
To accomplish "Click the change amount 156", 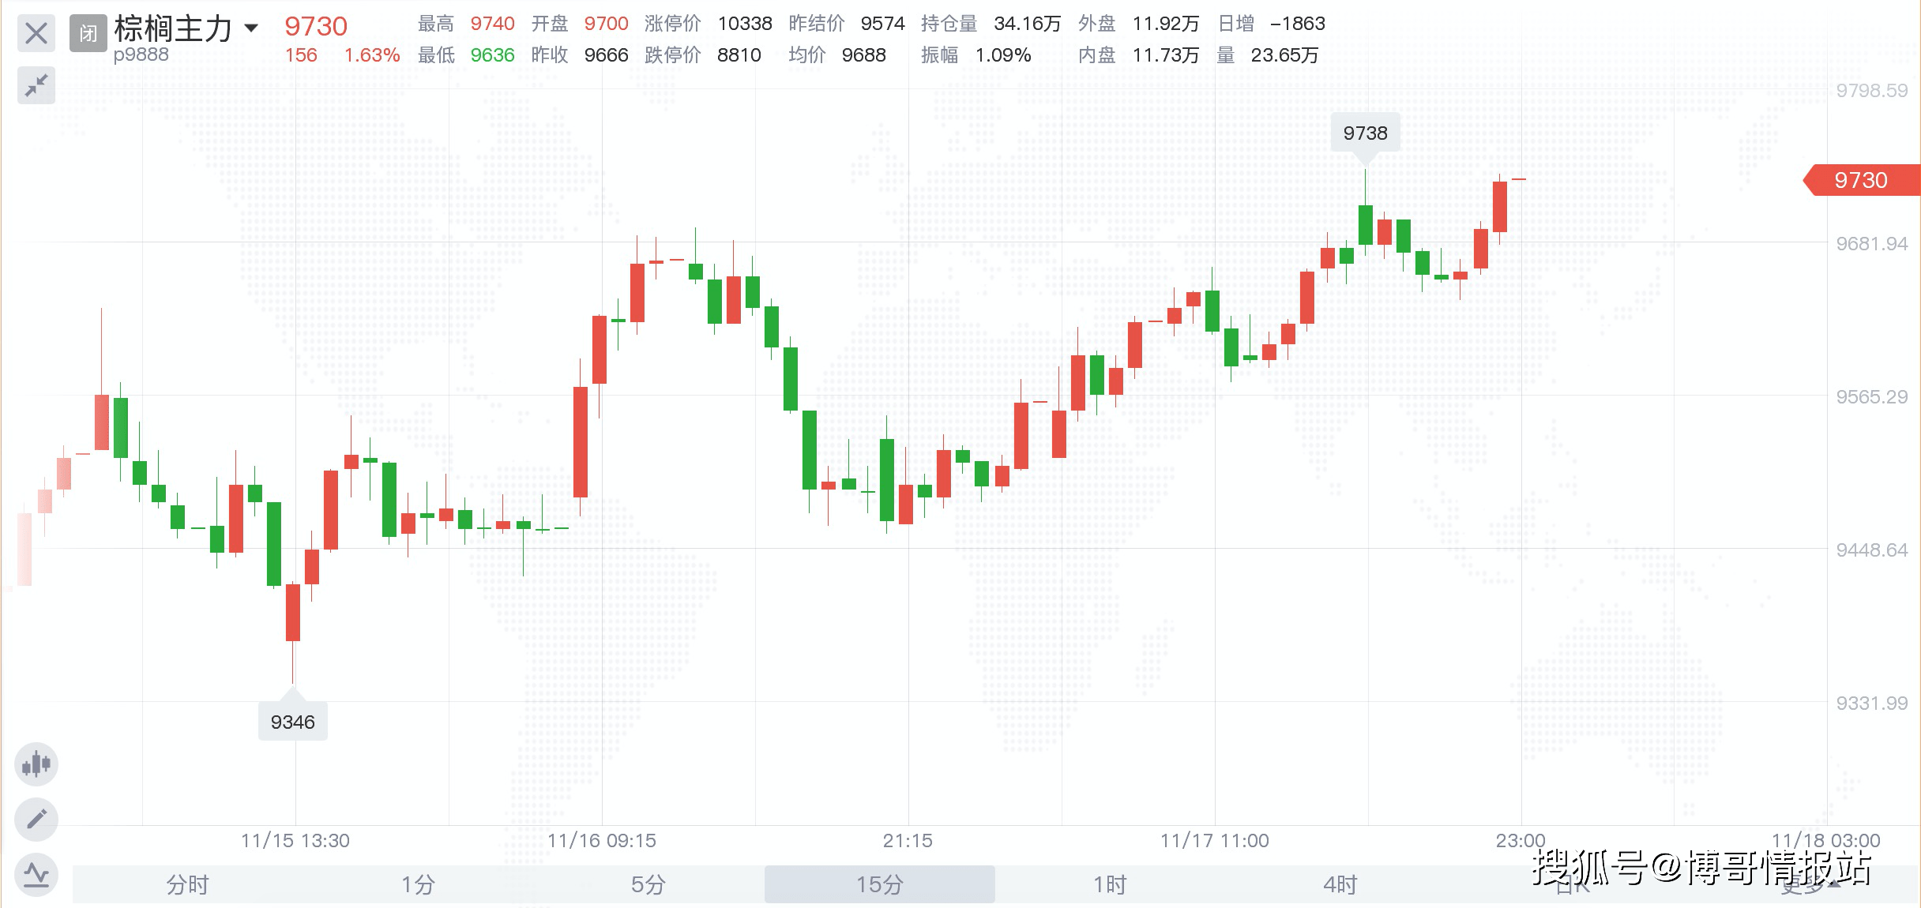I will [x=301, y=55].
